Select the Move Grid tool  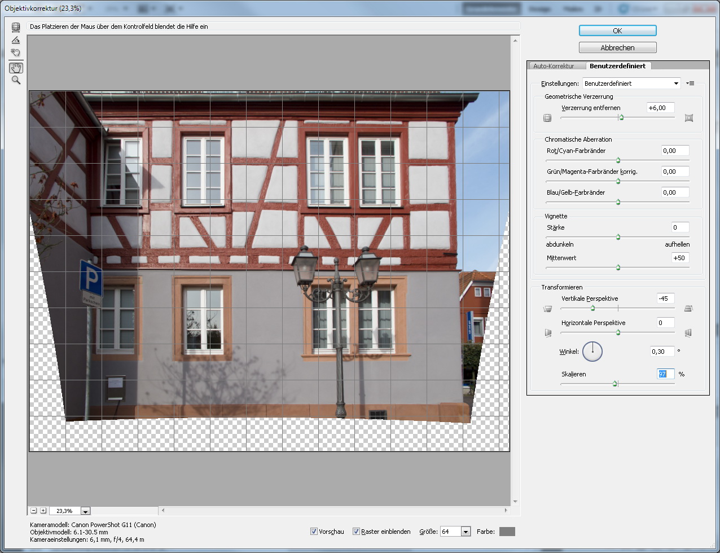(x=16, y=53)
